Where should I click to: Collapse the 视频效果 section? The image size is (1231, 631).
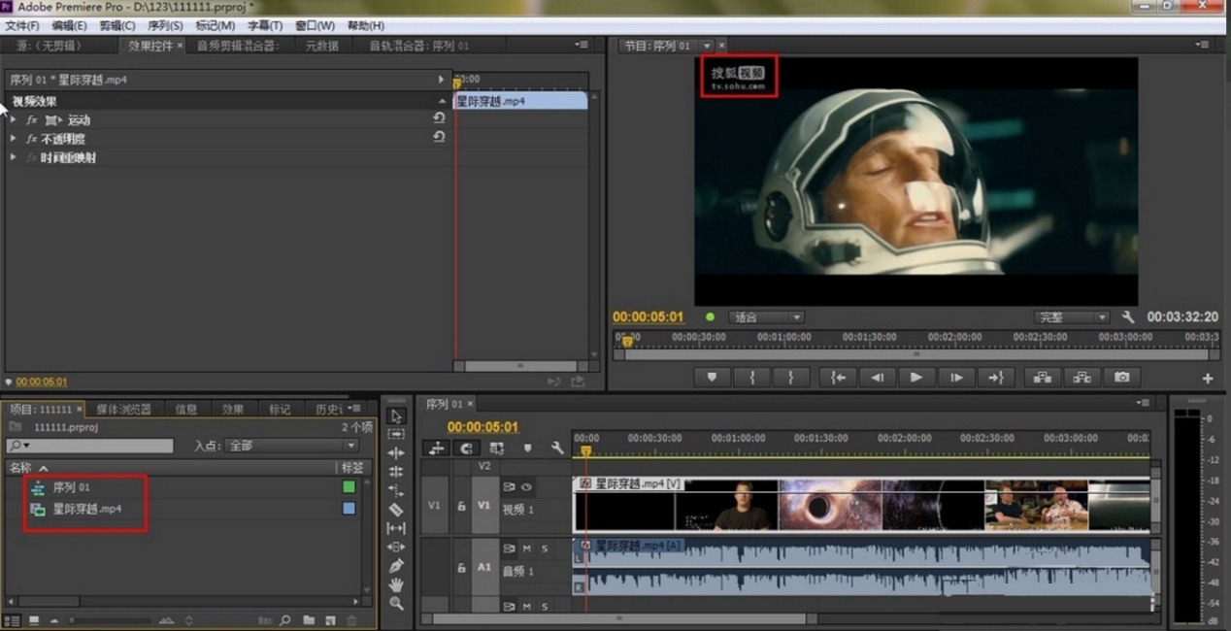point(443,101)
